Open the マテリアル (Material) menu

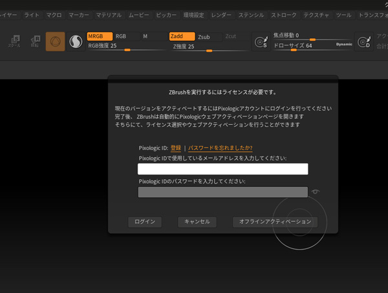pyautogui.click(x=109, y=15)
